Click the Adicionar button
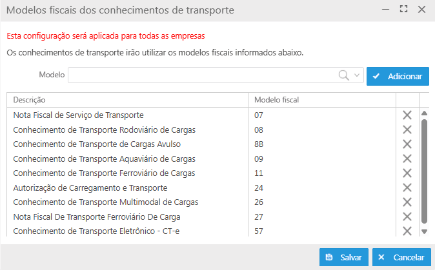Screen dimensions: 435x270 [x=398, y=76]
